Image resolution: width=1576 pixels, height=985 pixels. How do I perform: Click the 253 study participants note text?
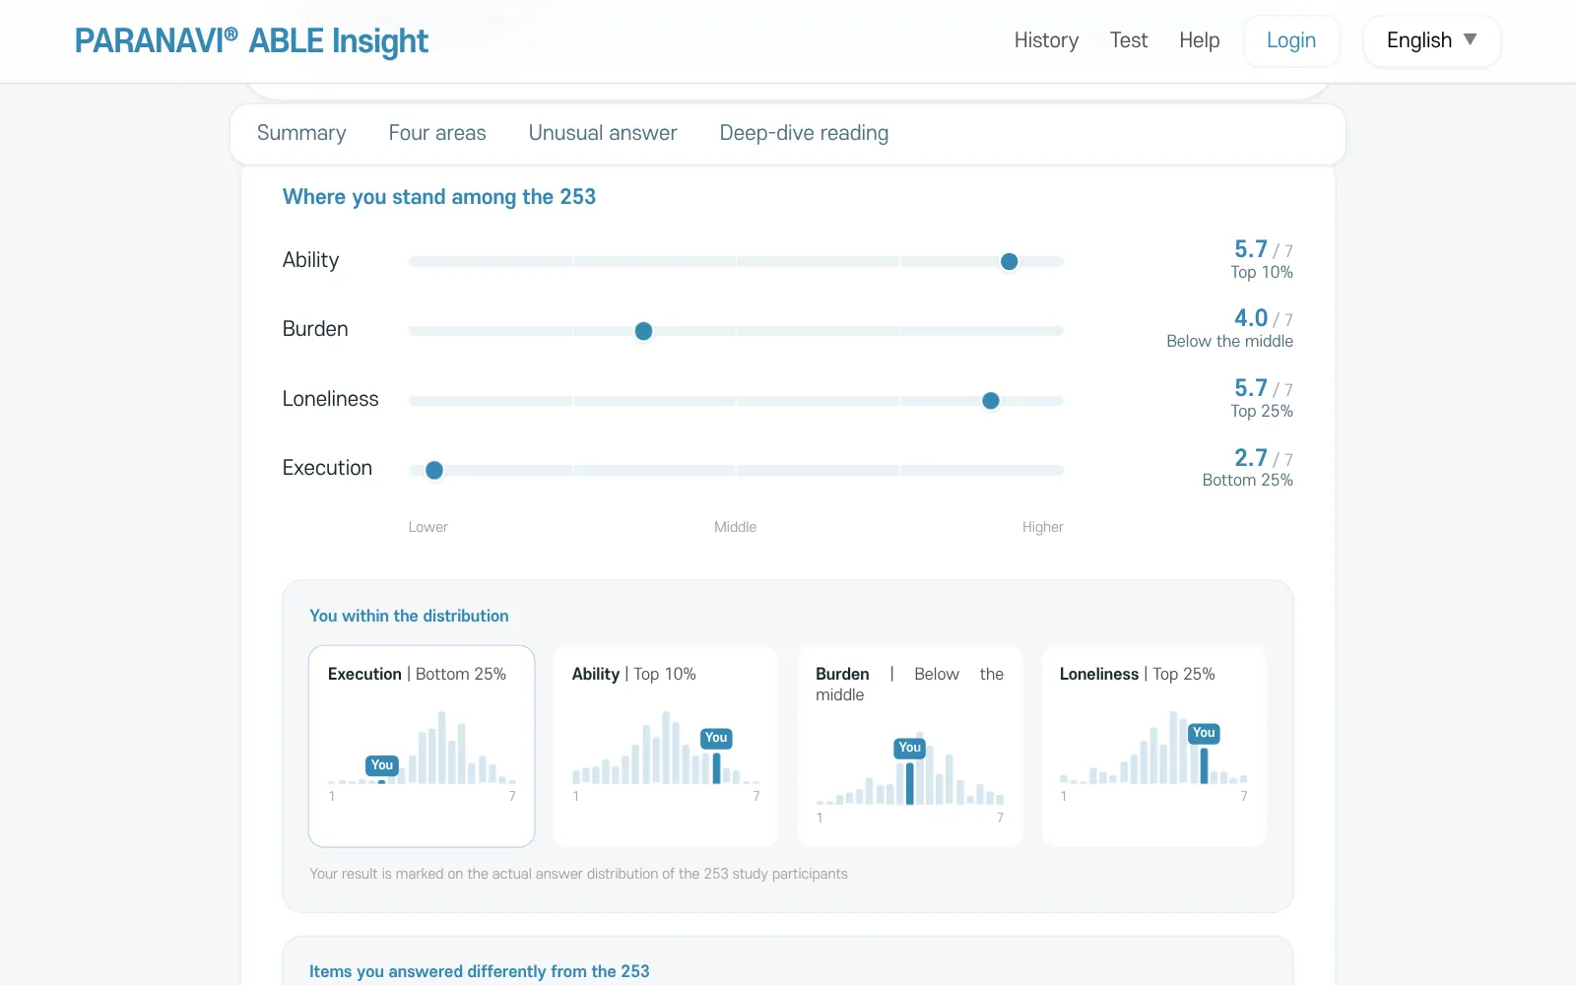(578, 874)
